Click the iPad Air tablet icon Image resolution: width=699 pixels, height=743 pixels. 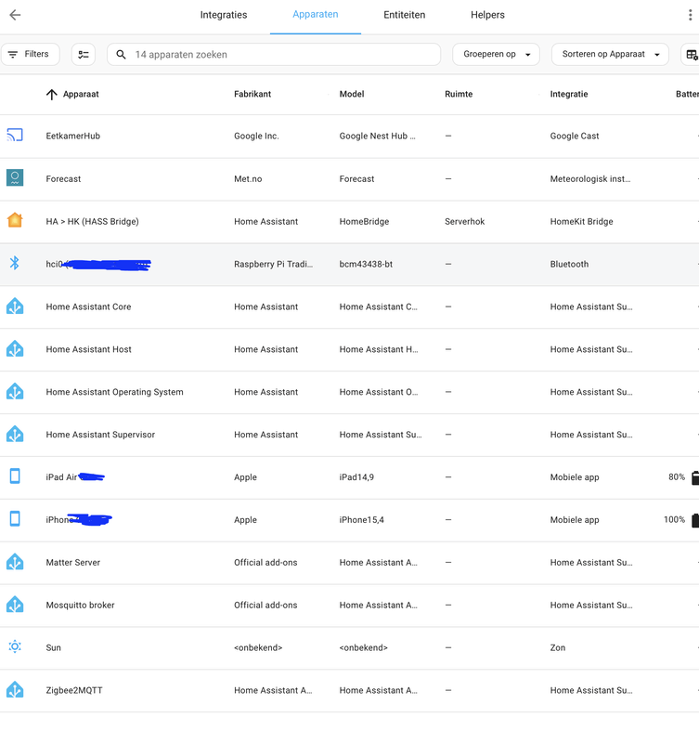tap(15, 476)
